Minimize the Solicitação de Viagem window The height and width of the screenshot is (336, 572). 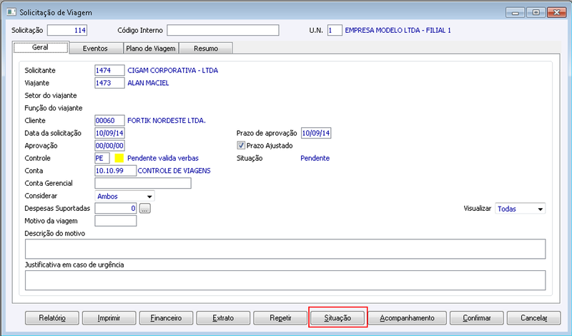[516, 13]
